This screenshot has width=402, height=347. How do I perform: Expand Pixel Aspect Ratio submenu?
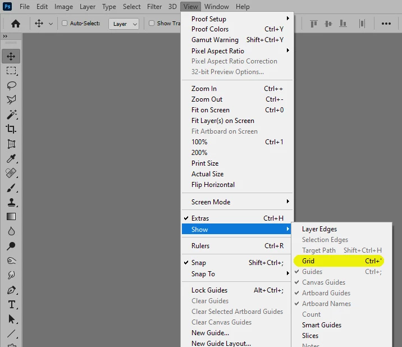tap(237, 51)
